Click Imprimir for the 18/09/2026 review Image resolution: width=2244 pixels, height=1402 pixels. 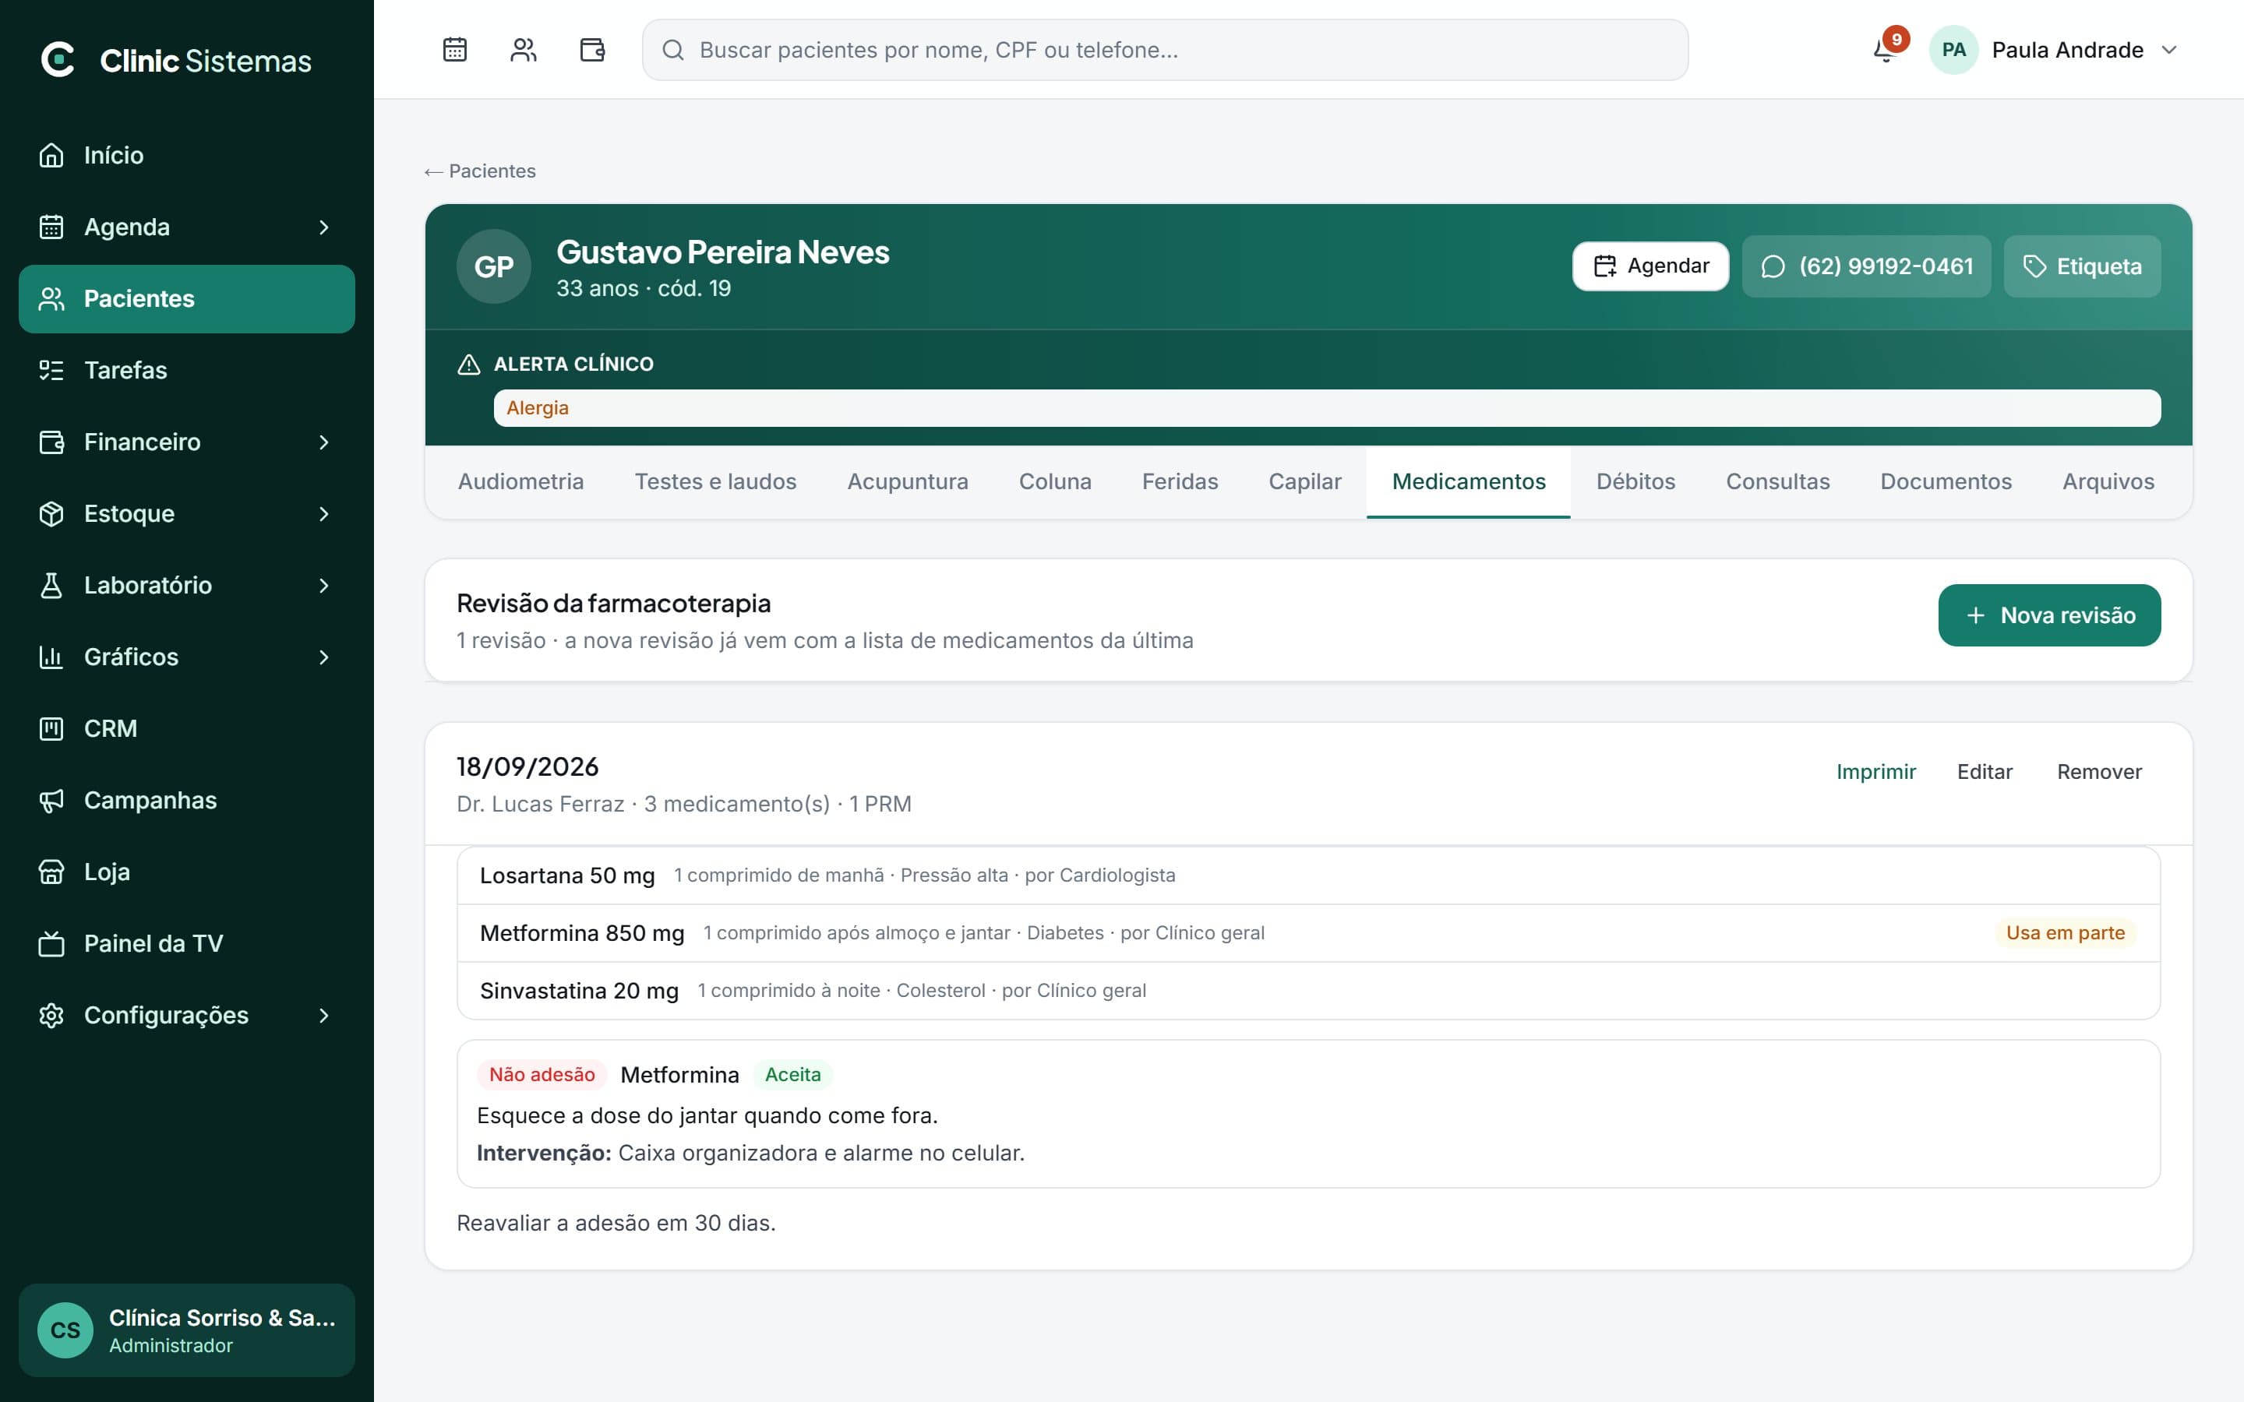pyautogui.click(x=1875, y=771)
